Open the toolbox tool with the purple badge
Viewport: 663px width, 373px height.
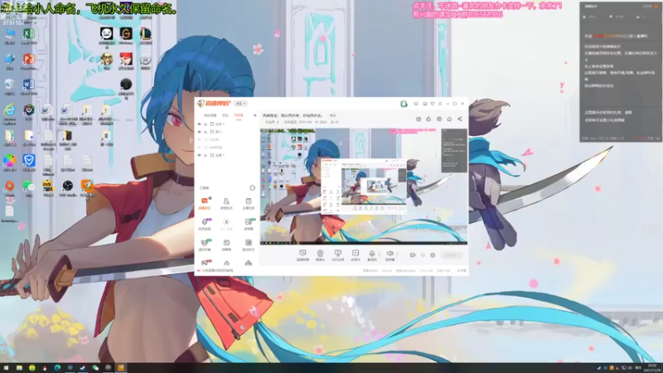205,224
